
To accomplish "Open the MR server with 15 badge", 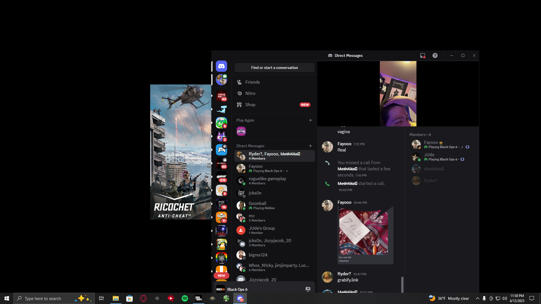I will [221, 204].
